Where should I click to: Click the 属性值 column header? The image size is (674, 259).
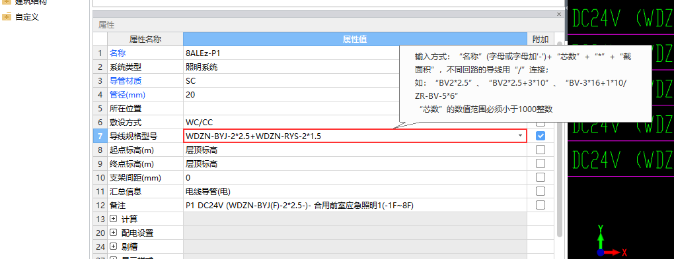pyautogui.click(x=355, y=40)
